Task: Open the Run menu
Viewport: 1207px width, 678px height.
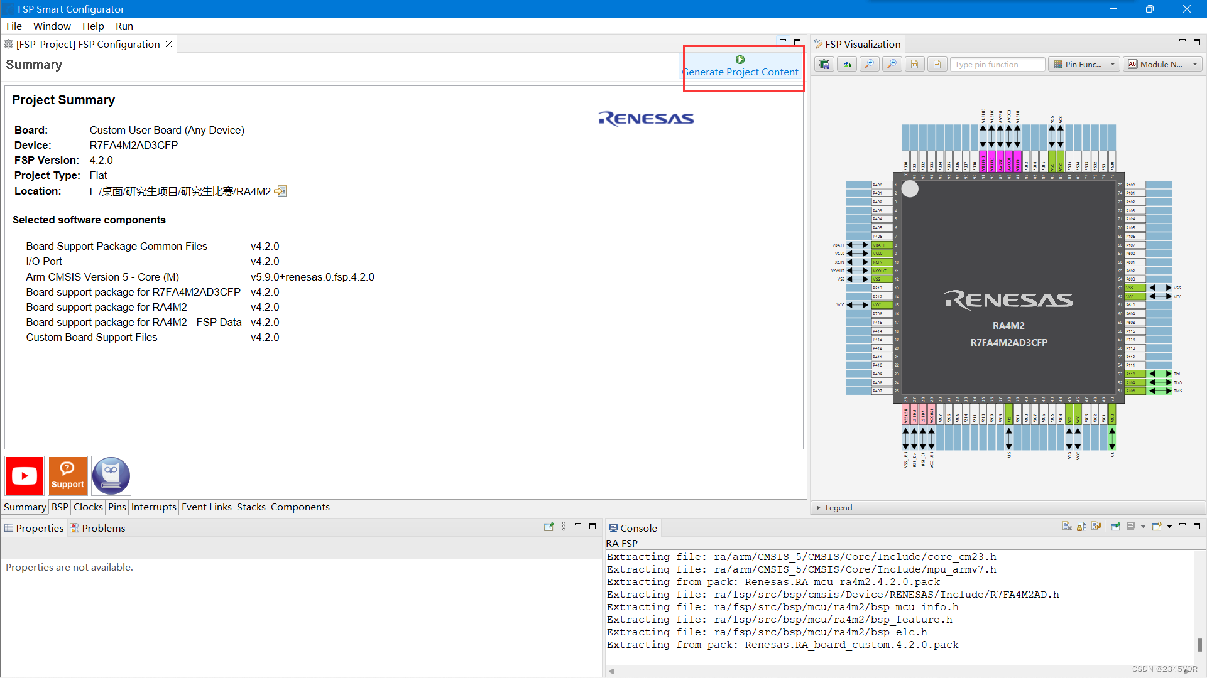Action: click(124, 26)
